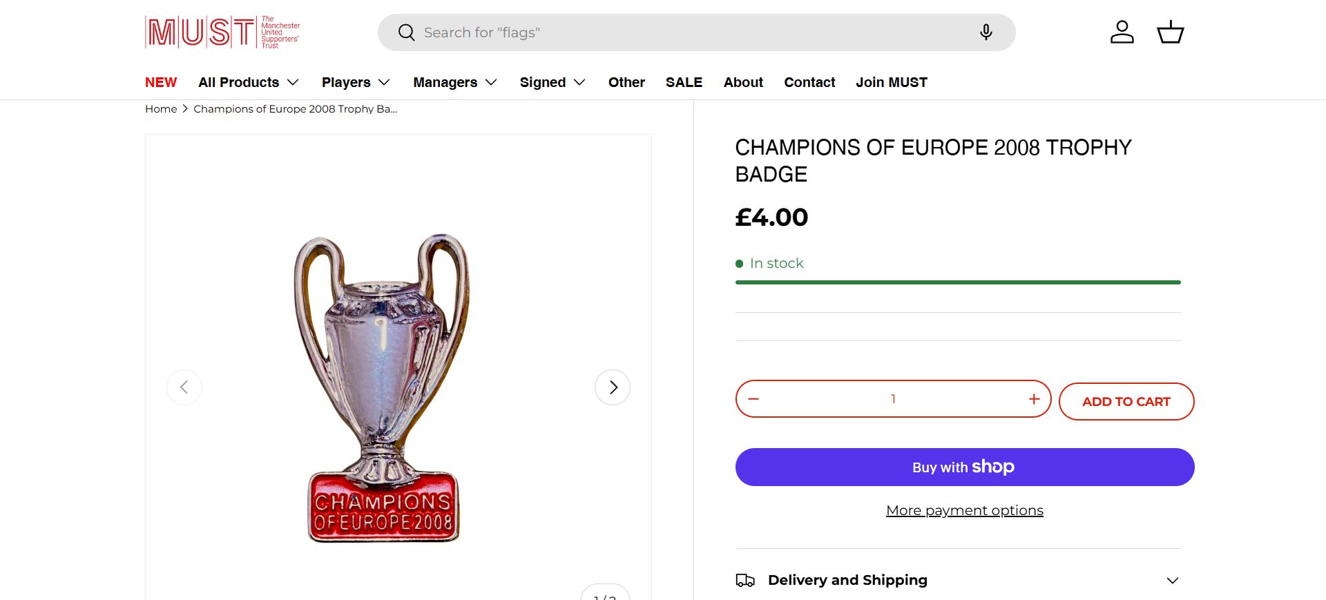Open the NEW menu item
1326x600 pixels.
click(161, 83)
